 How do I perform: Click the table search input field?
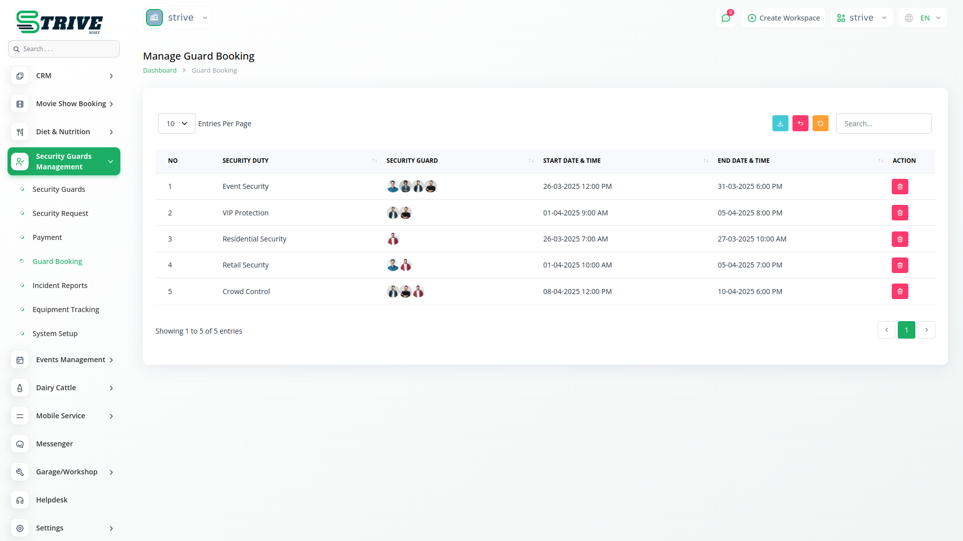[883, 124]
